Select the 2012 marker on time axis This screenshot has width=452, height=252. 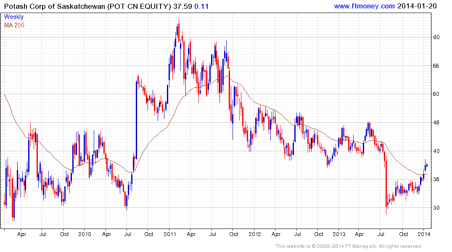tap(254, 234)
